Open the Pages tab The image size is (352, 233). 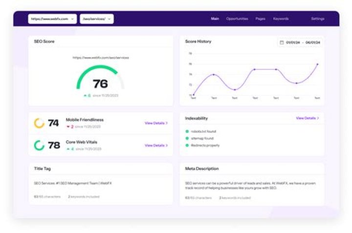260,19
